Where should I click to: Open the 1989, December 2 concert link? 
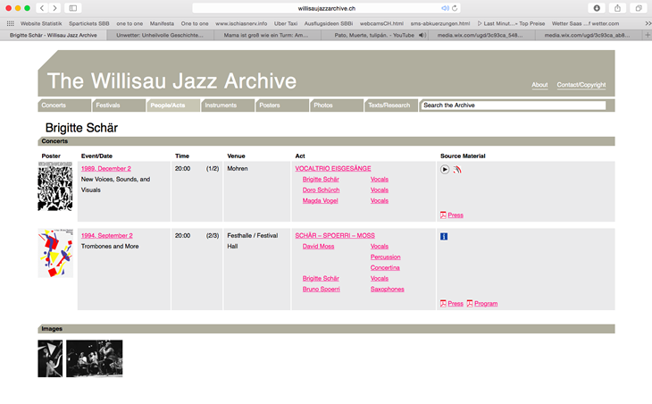pyautogui.click(x=106, y=169)
